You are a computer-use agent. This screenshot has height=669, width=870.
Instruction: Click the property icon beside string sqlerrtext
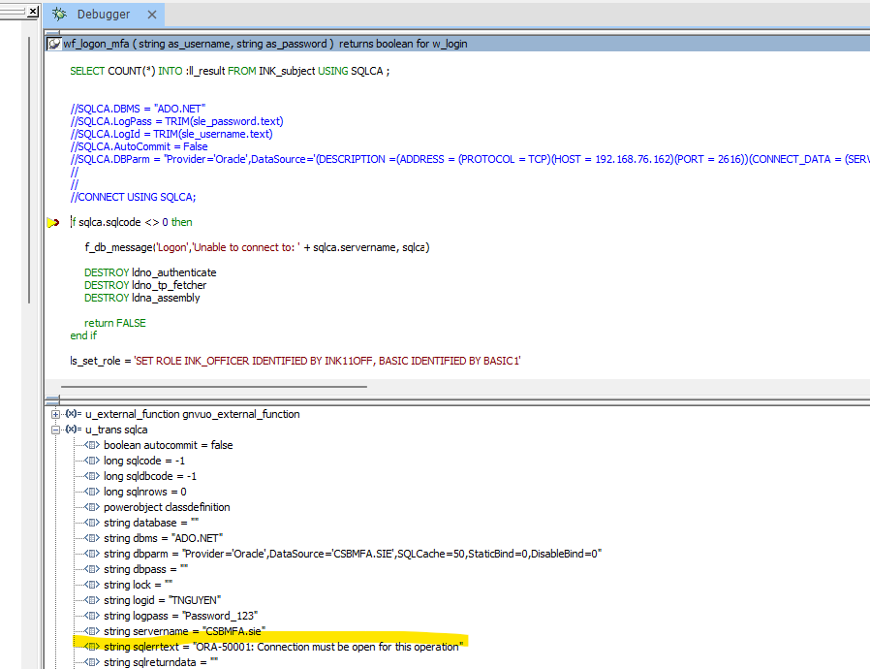(x=92, y=648)
